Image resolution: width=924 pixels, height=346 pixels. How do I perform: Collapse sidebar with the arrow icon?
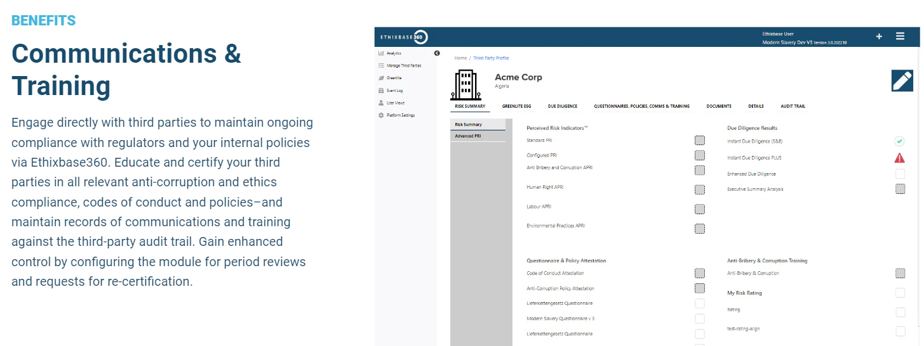pos(437,53)
